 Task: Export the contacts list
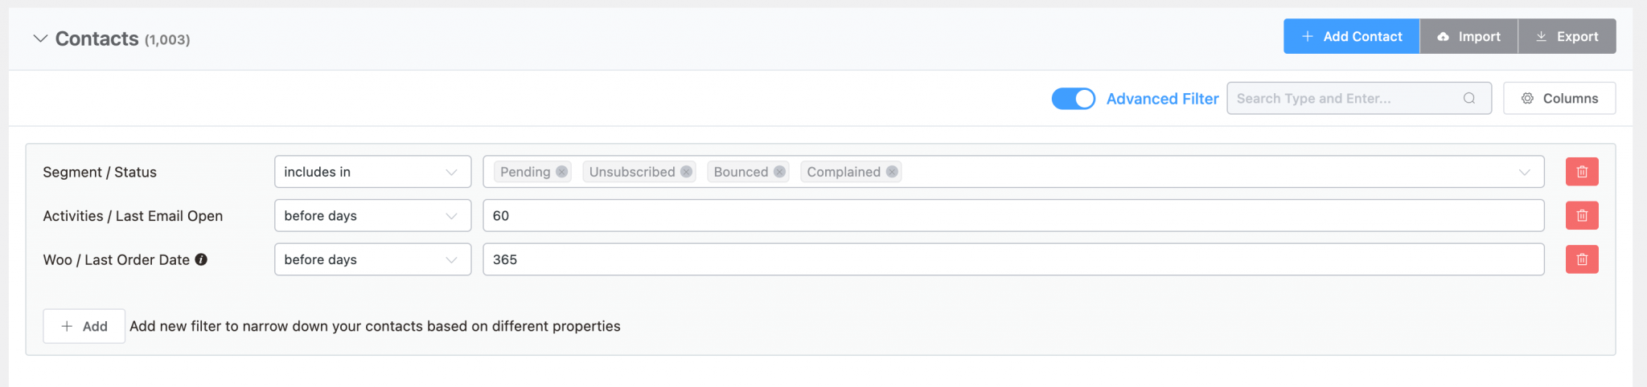(1567, 37)
